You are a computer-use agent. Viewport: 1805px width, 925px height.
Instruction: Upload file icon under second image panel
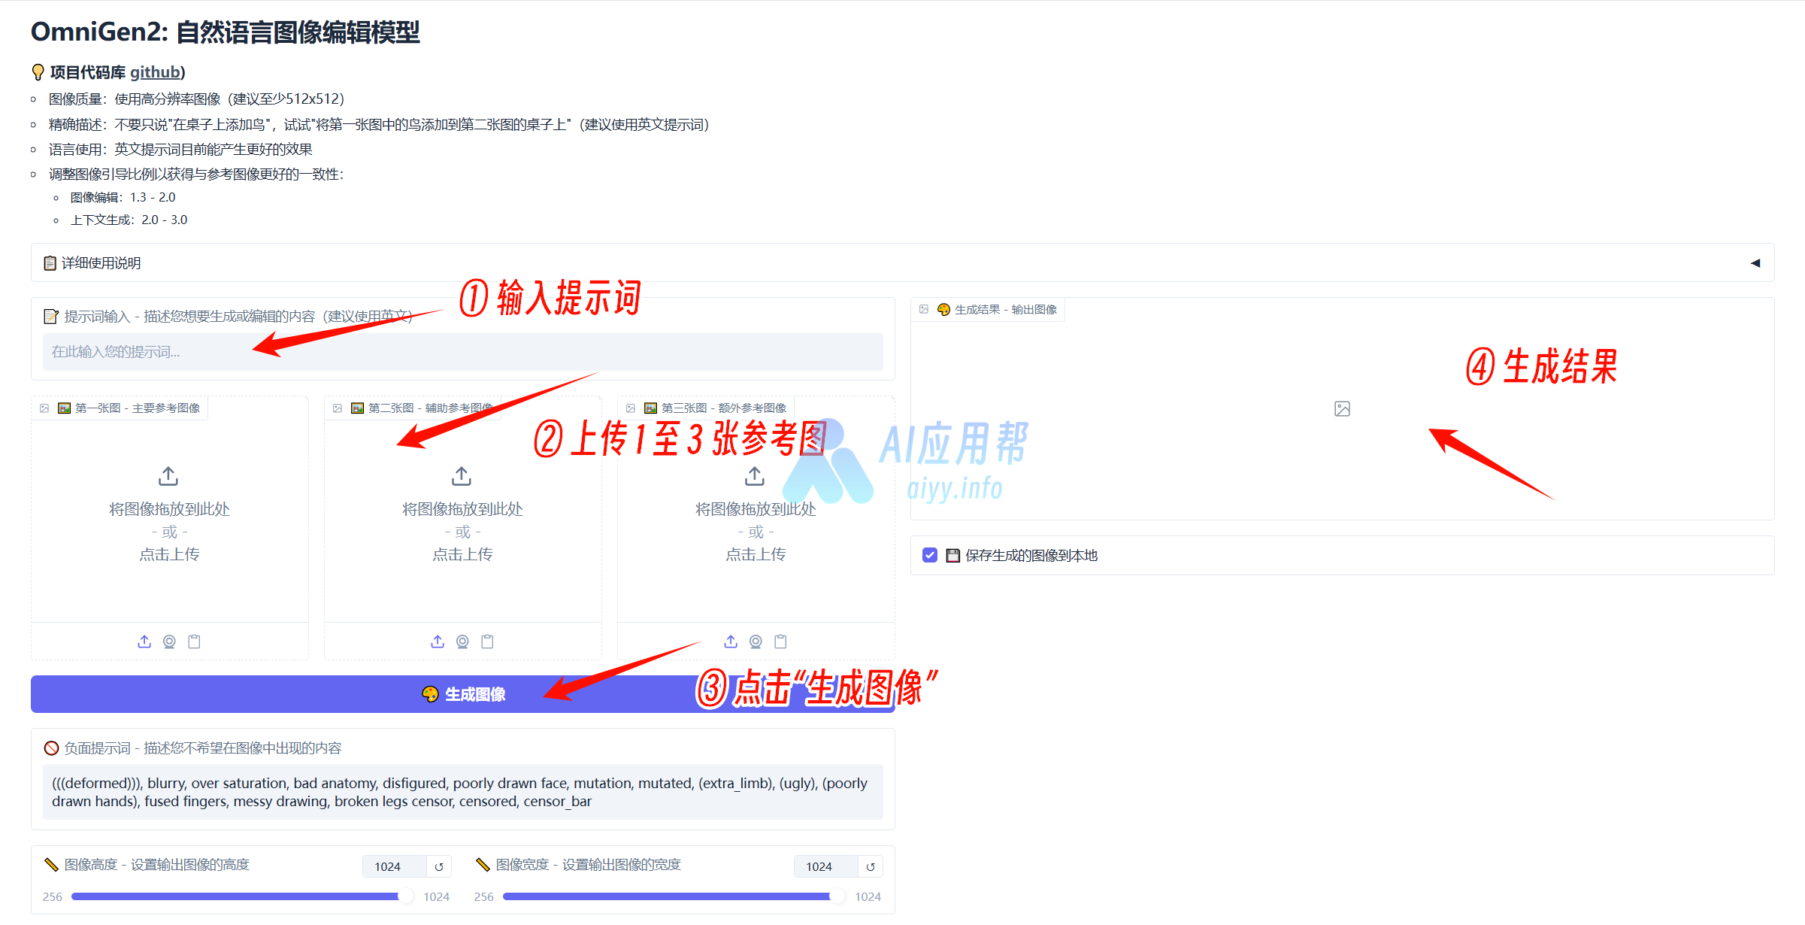pyautogui.click(x=438, y=641)
